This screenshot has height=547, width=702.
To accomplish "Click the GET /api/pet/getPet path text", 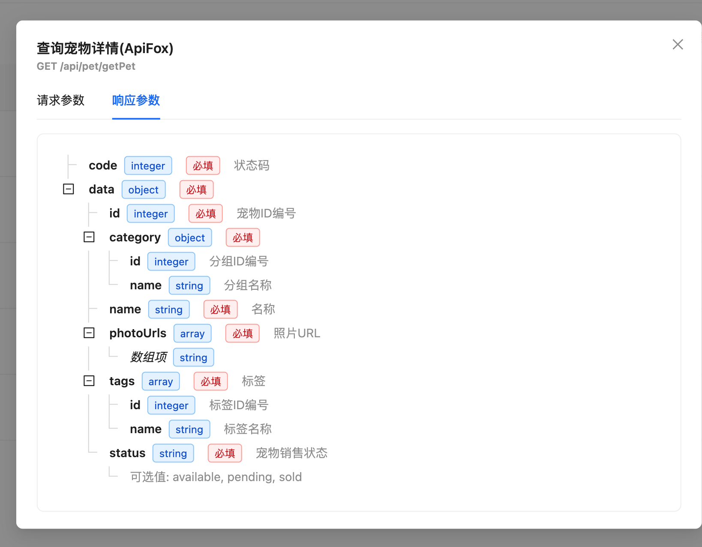I will point(86,66).
